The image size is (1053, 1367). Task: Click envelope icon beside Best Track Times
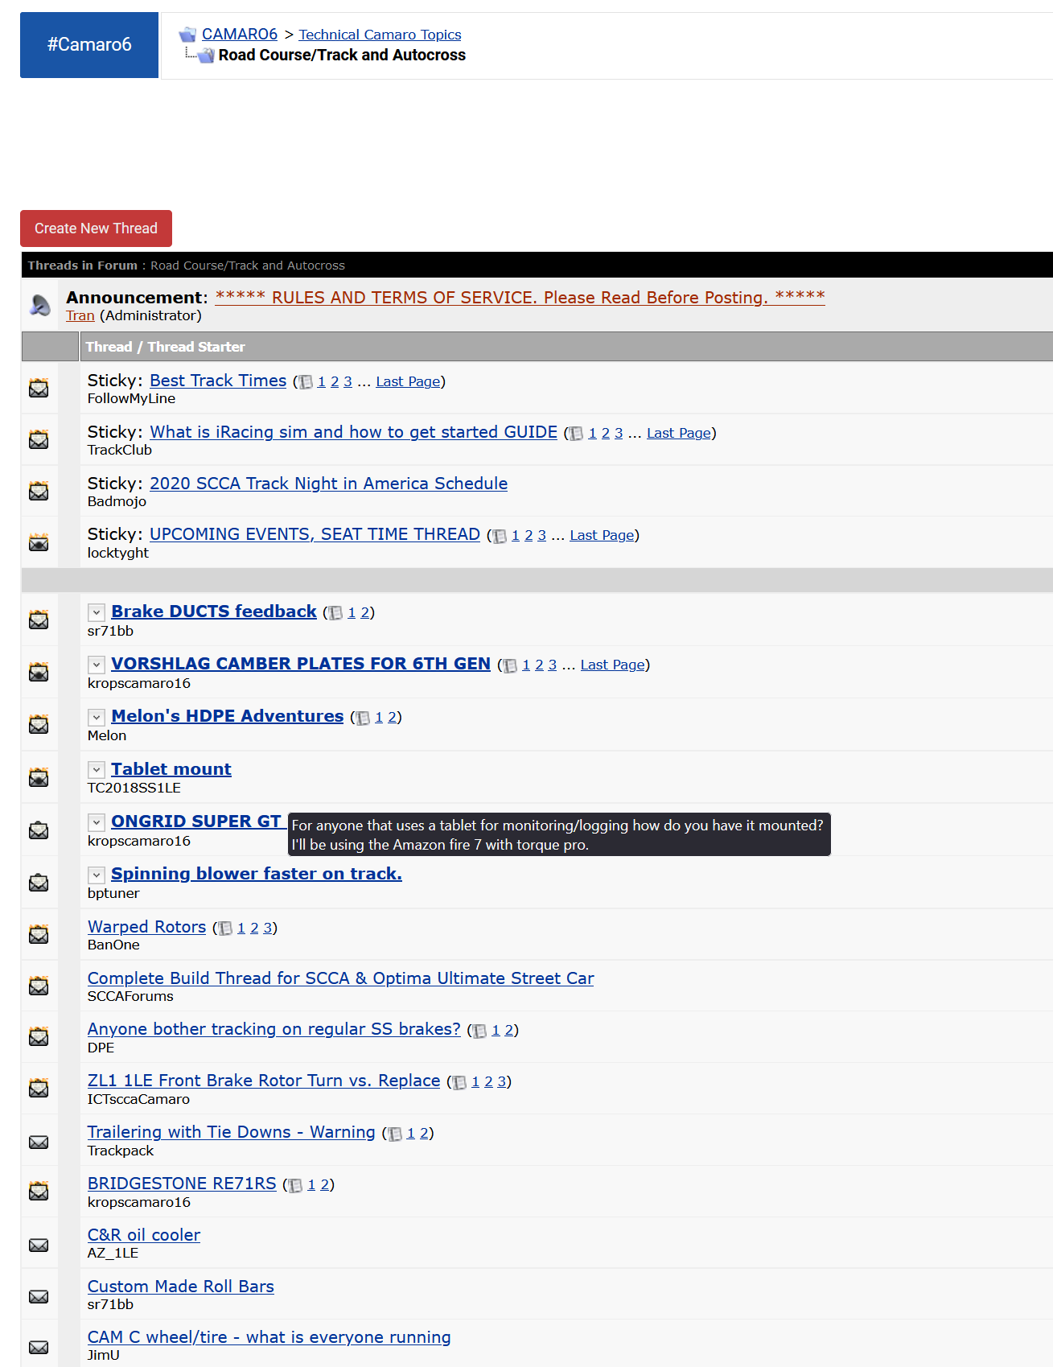pos(39,389)
